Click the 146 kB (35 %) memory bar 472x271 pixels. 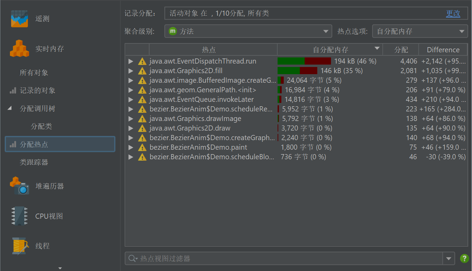297,71
